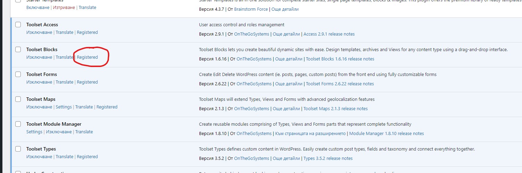Image resolution: width=522 pixels, height=173 pixels.
Task: Open Toolset Forms 2.6.22 release notes
Action: point(340,84)
